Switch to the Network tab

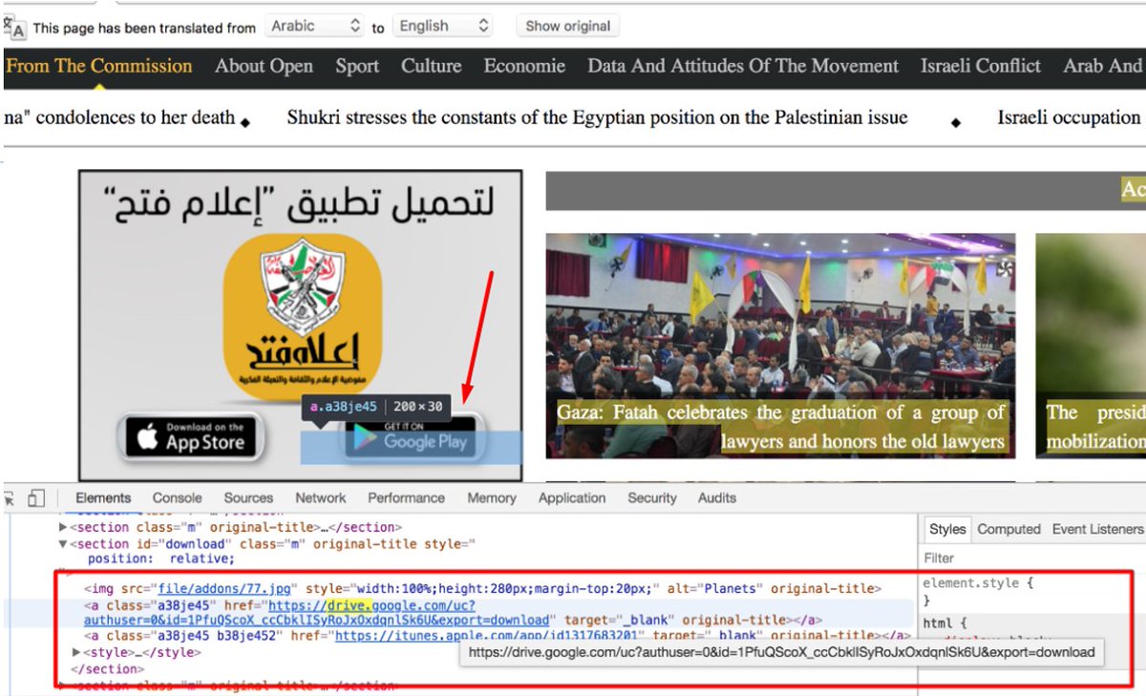pos(321,497)
